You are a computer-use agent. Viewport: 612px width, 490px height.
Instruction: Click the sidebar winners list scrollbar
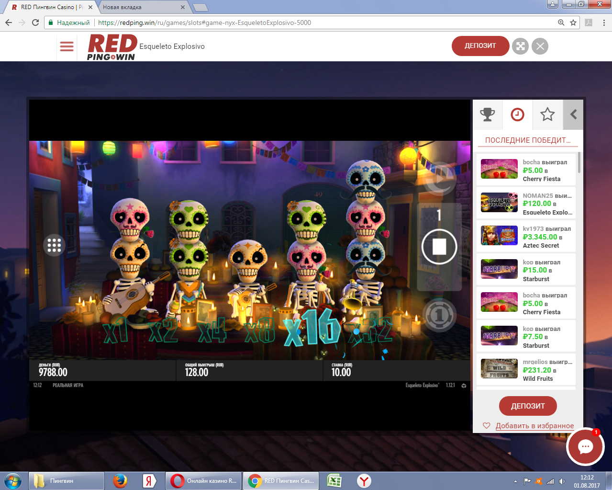[x=579, y=162]
